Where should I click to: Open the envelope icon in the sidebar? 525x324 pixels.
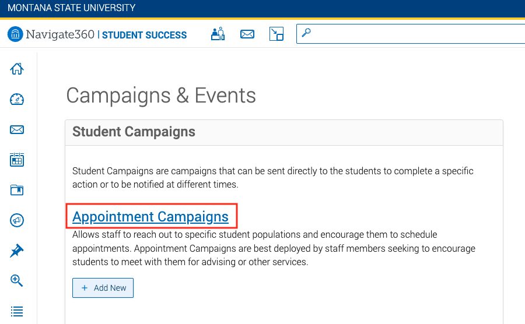pyautogui.click(x=17, y=130)
